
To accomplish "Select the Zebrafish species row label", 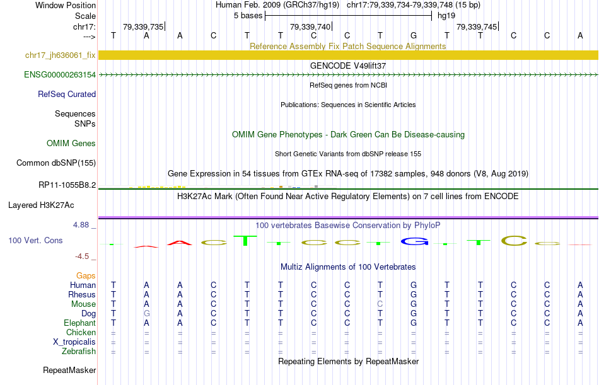I will [79, 351].
